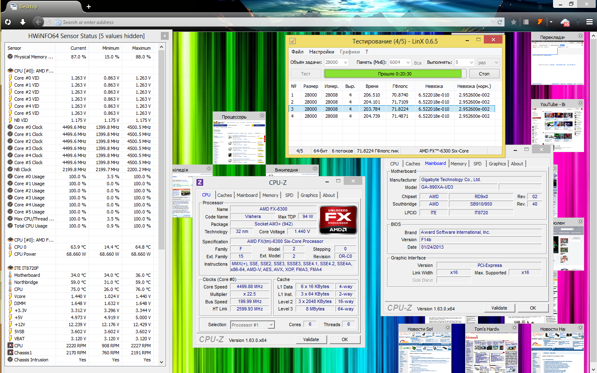Open the Processor #1 selection dropdown in CPU-Z
The width and height of the screenshot is (597, 373).
coord(271,325)
